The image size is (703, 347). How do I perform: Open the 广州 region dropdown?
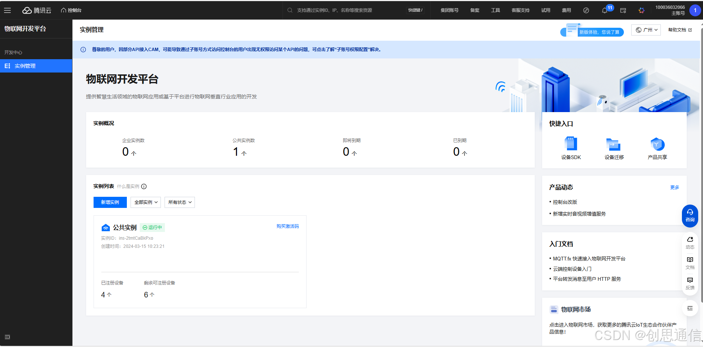646,30
